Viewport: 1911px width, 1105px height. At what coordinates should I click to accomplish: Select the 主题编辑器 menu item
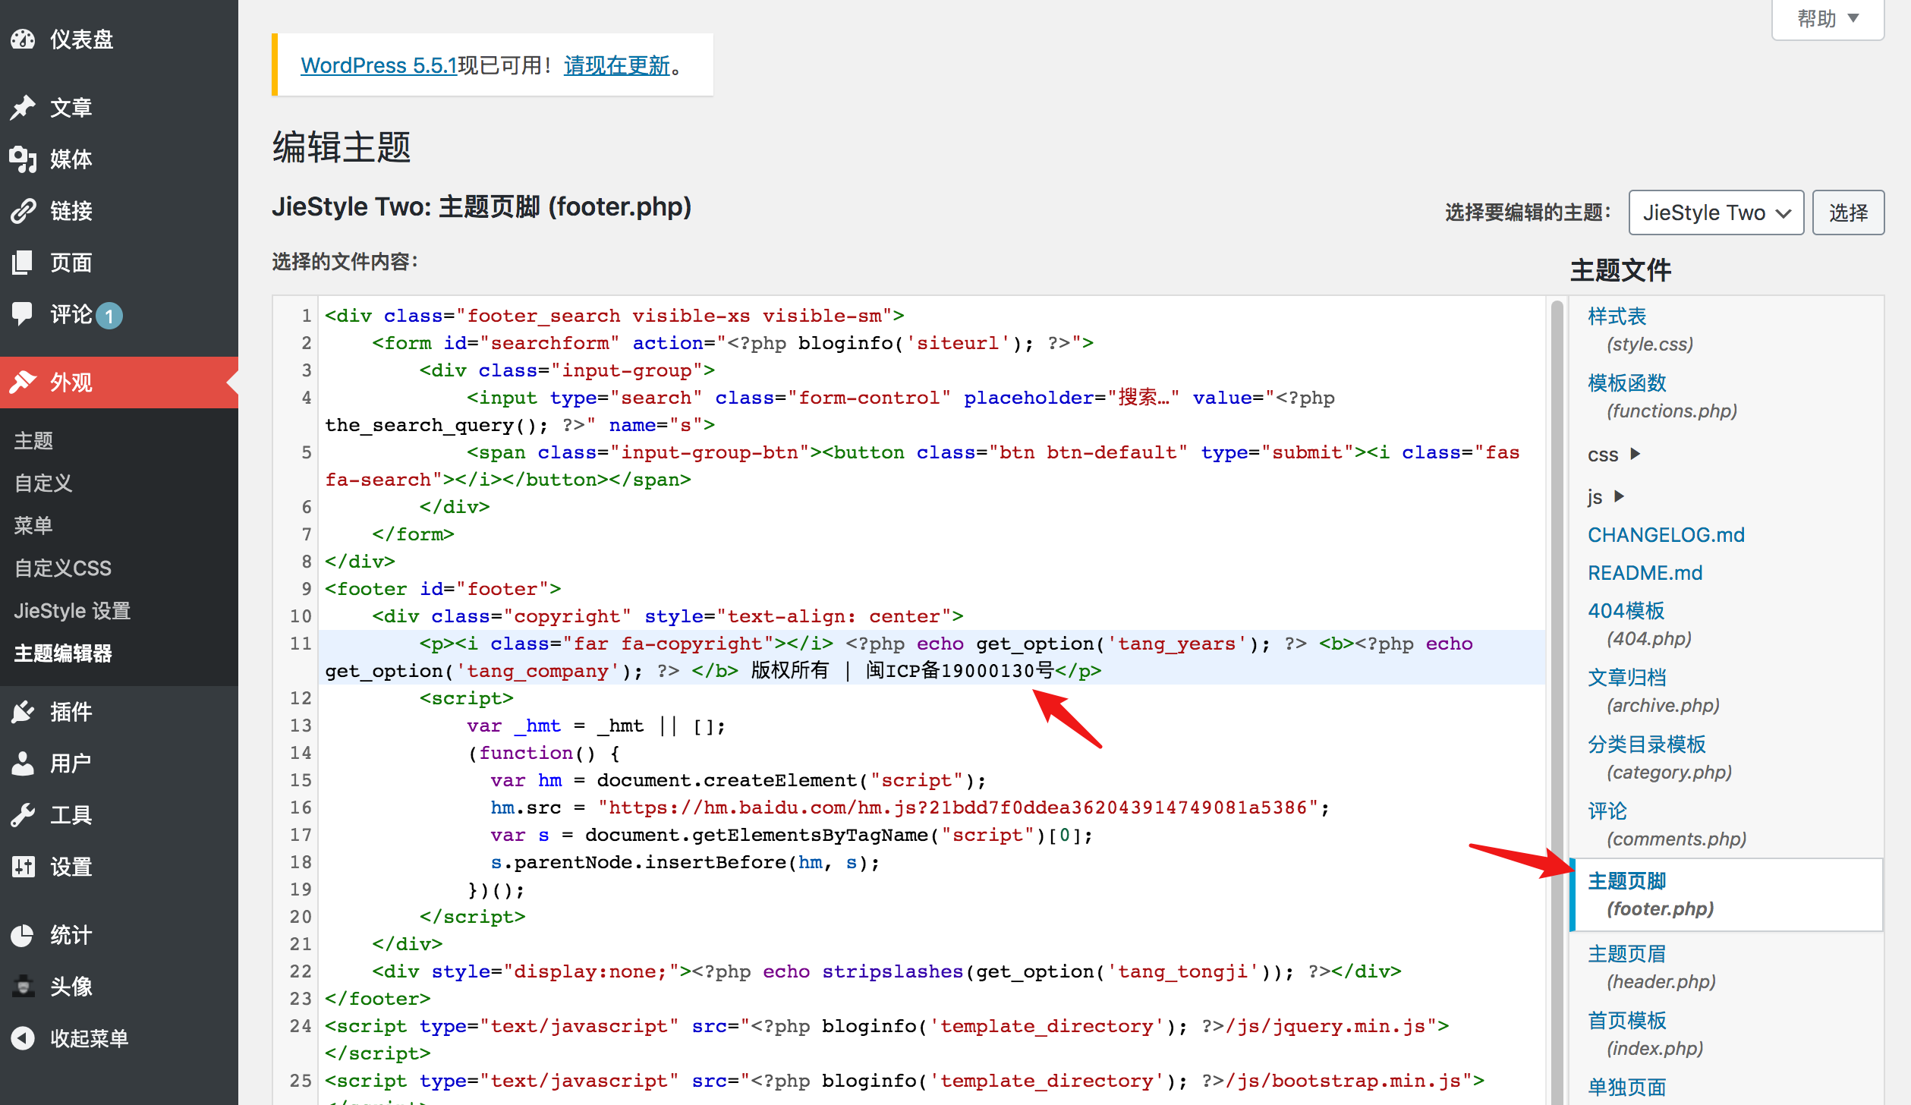click(63, 653)
